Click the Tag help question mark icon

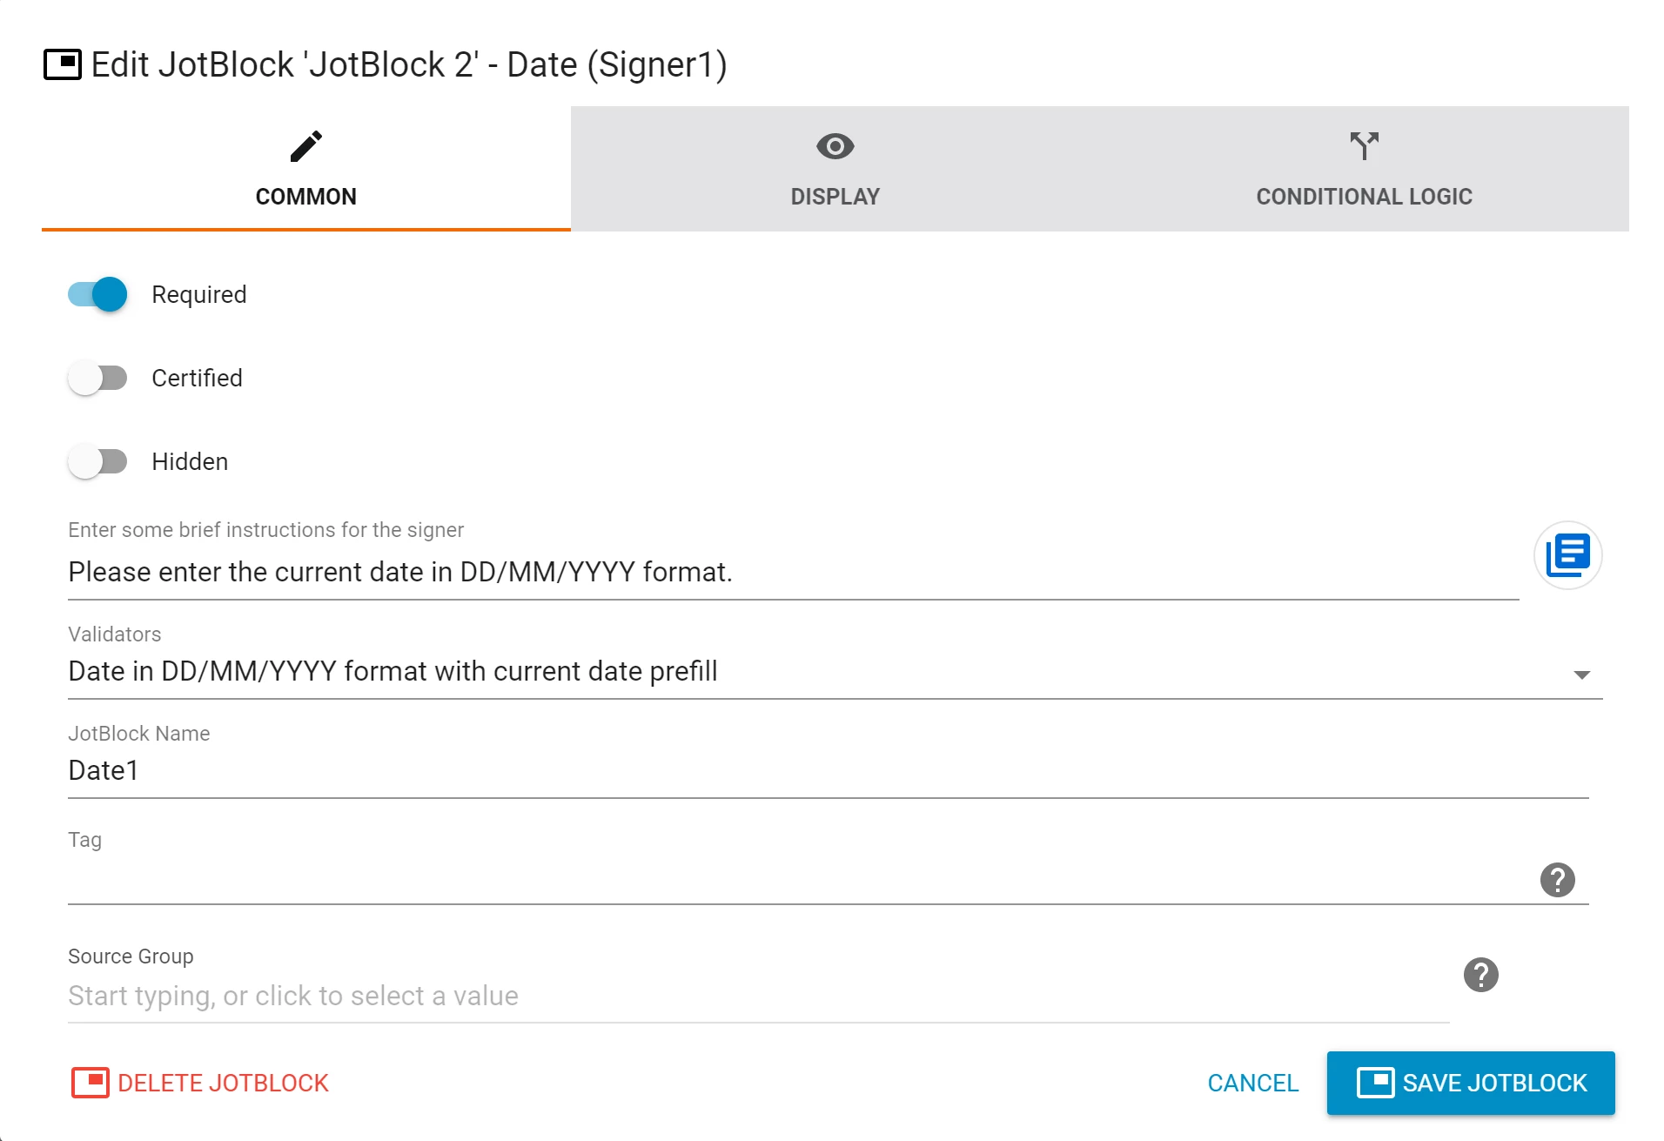pyautogui.click(x=1557, y=880)
